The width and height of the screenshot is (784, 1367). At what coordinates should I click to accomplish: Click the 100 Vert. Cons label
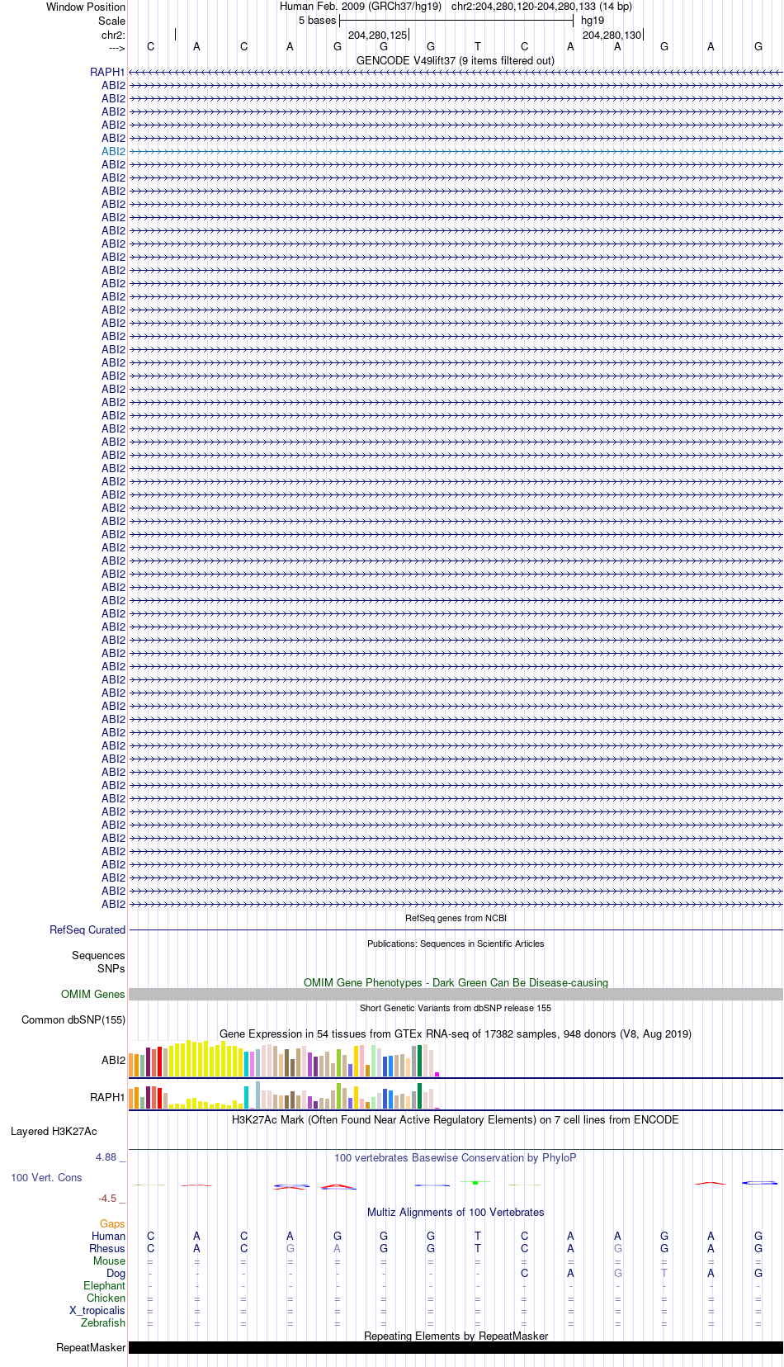(46, 1177)
